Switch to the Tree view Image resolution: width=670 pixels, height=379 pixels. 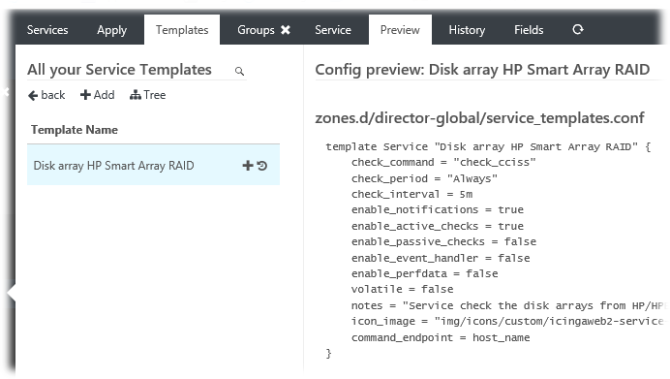pyautogui.click(x=147, y=95)
